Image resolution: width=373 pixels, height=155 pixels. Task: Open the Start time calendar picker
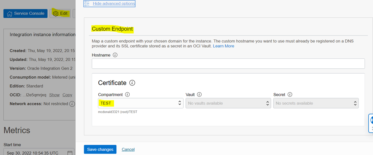(70, 153)
